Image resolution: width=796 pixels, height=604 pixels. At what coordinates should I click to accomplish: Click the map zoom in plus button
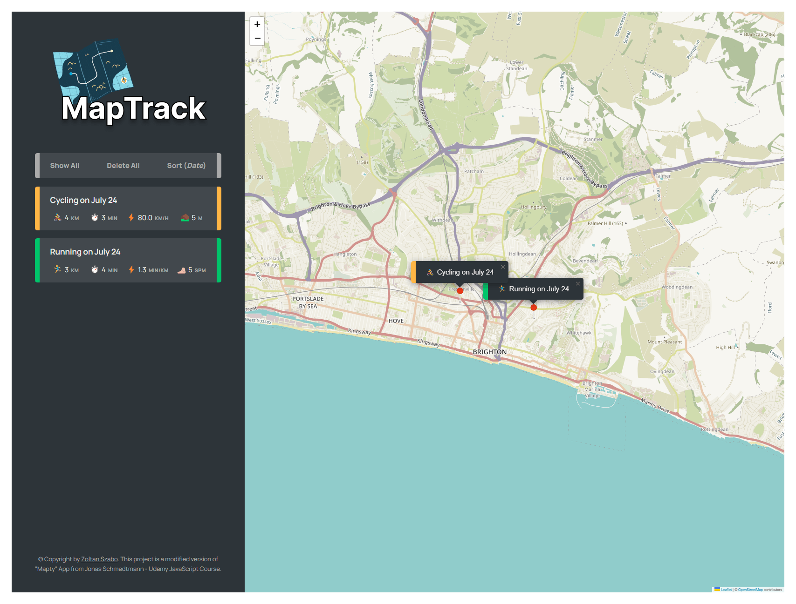click(257, 24)
